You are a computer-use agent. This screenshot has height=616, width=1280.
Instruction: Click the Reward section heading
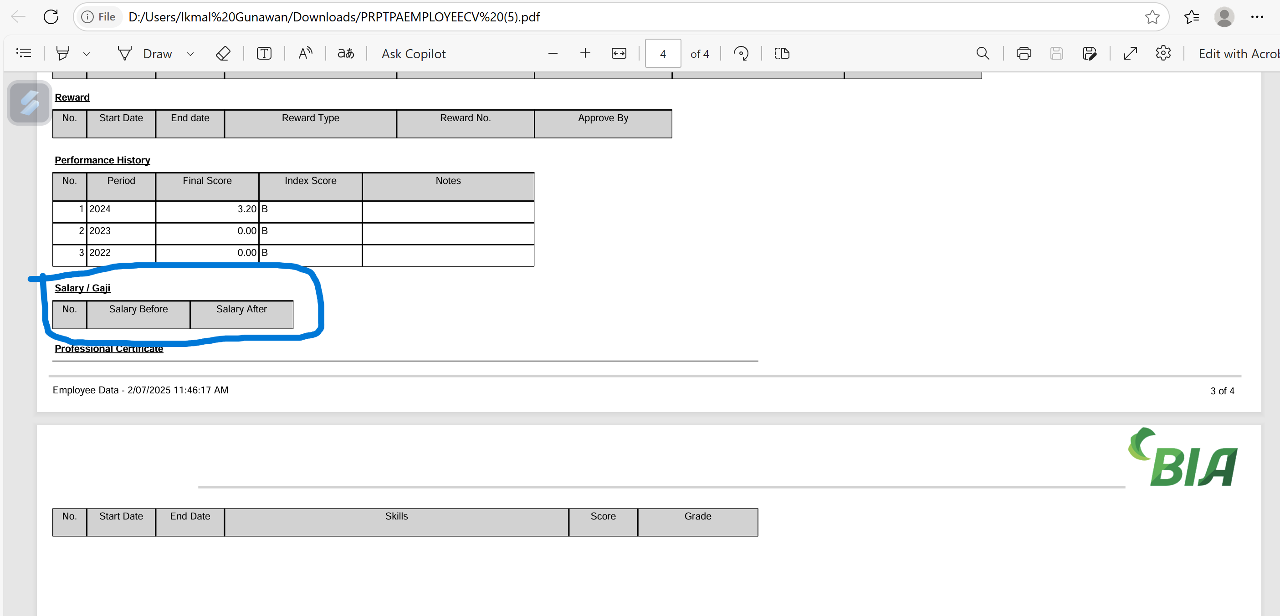click(x=72, y=97)
